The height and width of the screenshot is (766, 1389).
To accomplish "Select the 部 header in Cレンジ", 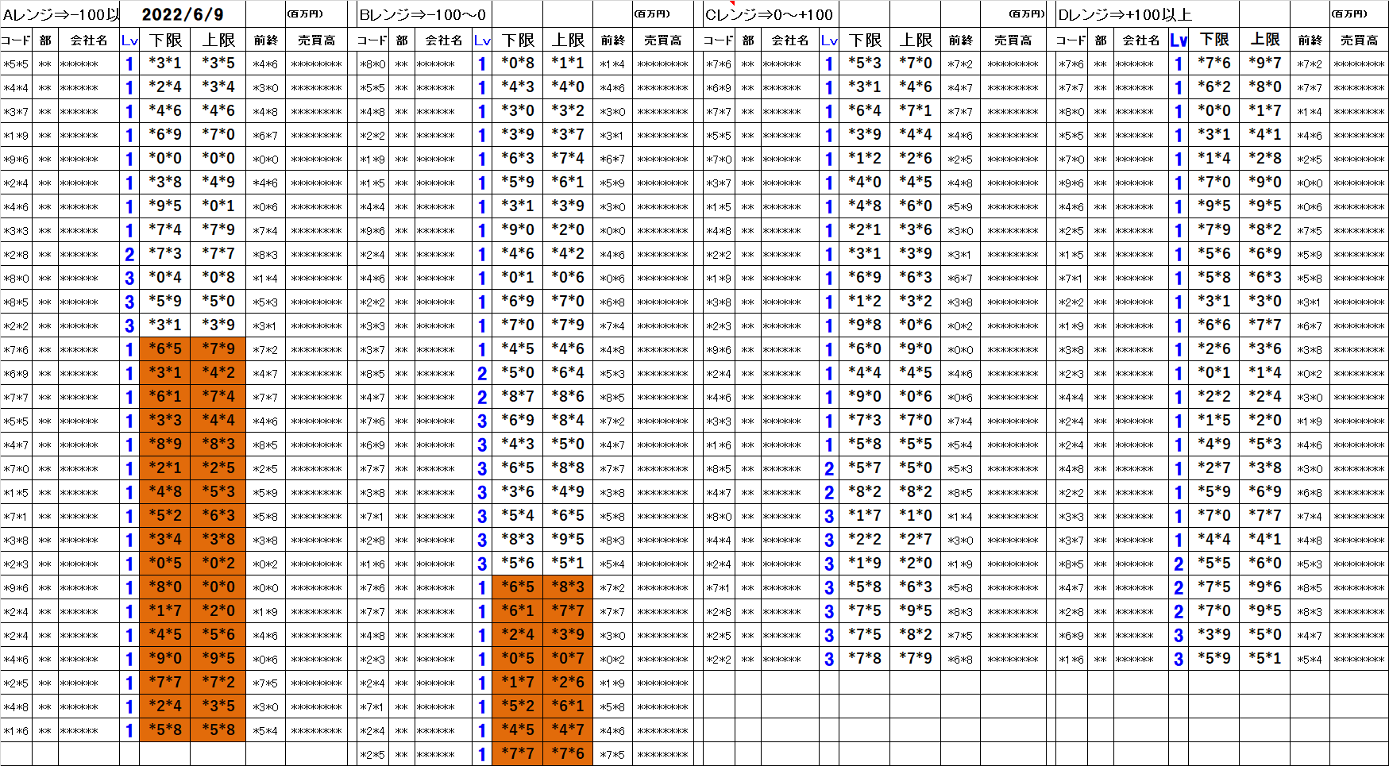I will 748,40.
